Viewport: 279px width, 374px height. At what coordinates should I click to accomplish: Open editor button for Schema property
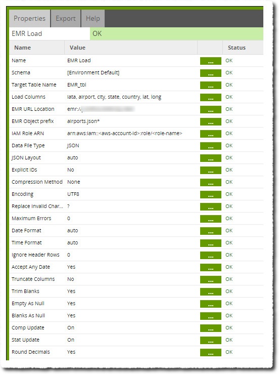211,73
